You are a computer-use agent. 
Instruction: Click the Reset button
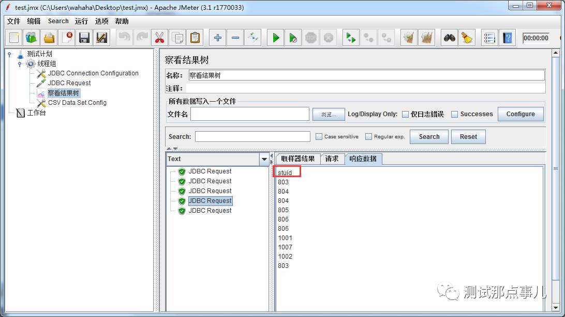468,137
